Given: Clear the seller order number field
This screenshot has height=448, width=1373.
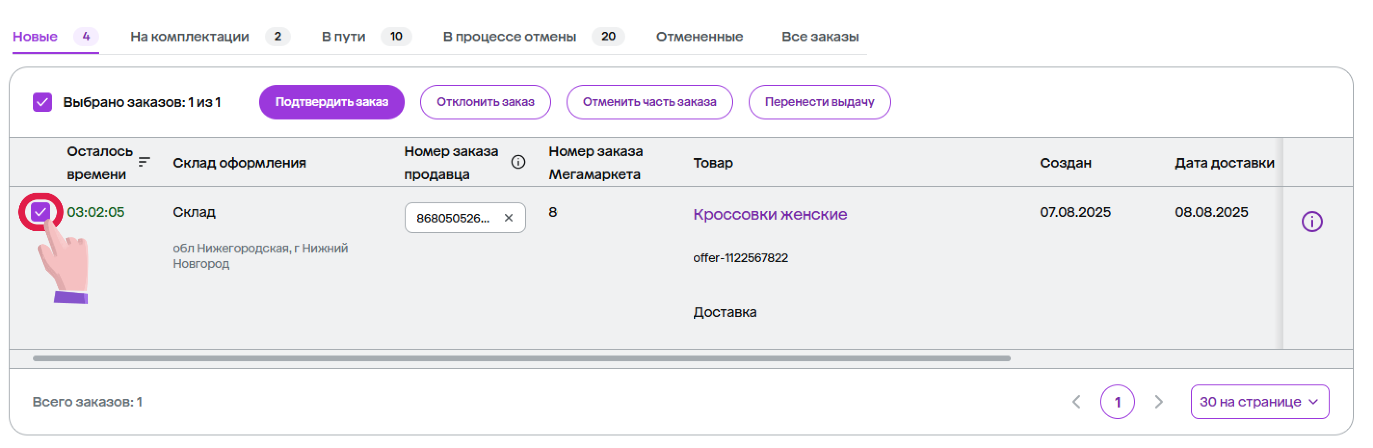Looking at the screenshot, I should click(508, 218).
